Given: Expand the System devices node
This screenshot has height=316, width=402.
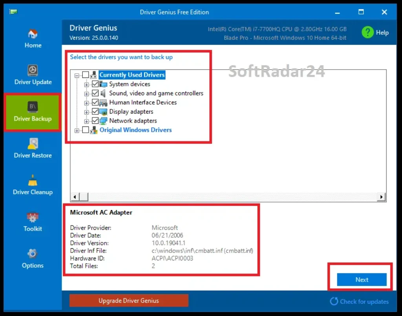Looking at the screenshot, I should click(x=86, y=85).
